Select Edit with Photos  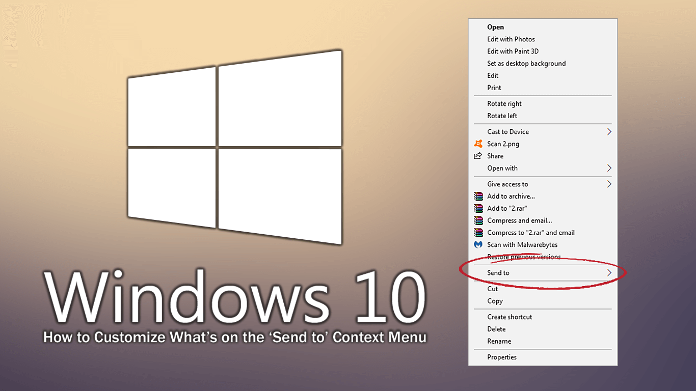511,39
